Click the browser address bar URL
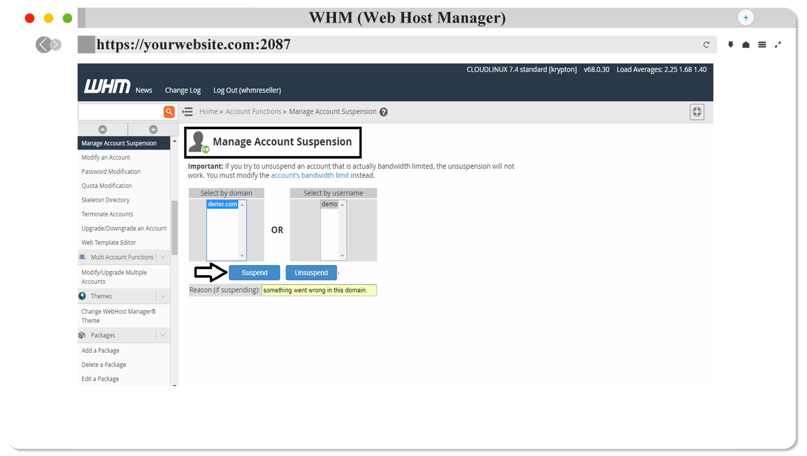The height and width of the screenshot is (456, 807). [194, 44]
